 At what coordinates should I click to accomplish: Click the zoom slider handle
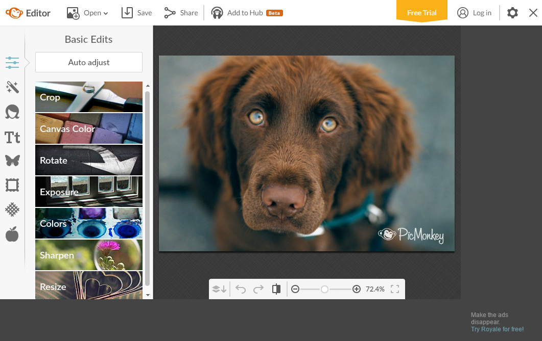point(324,289)
